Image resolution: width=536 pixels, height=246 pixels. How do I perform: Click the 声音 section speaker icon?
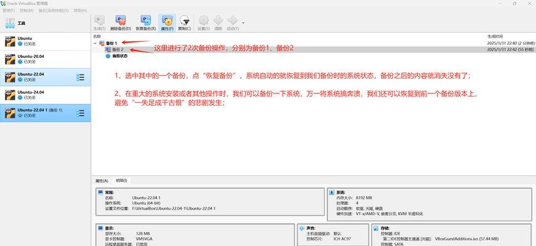click(x=302, y=228)
